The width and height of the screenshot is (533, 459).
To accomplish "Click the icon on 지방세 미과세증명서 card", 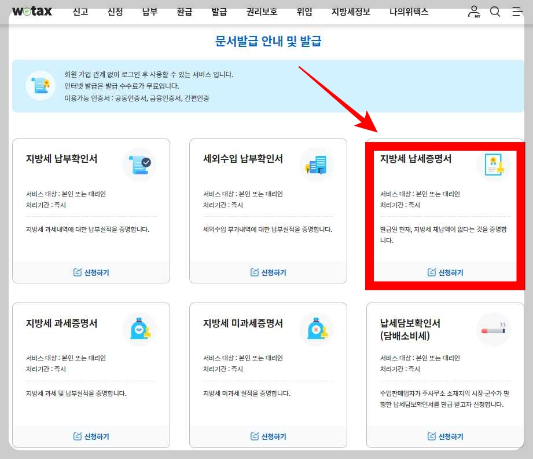I will pos(316,327).
